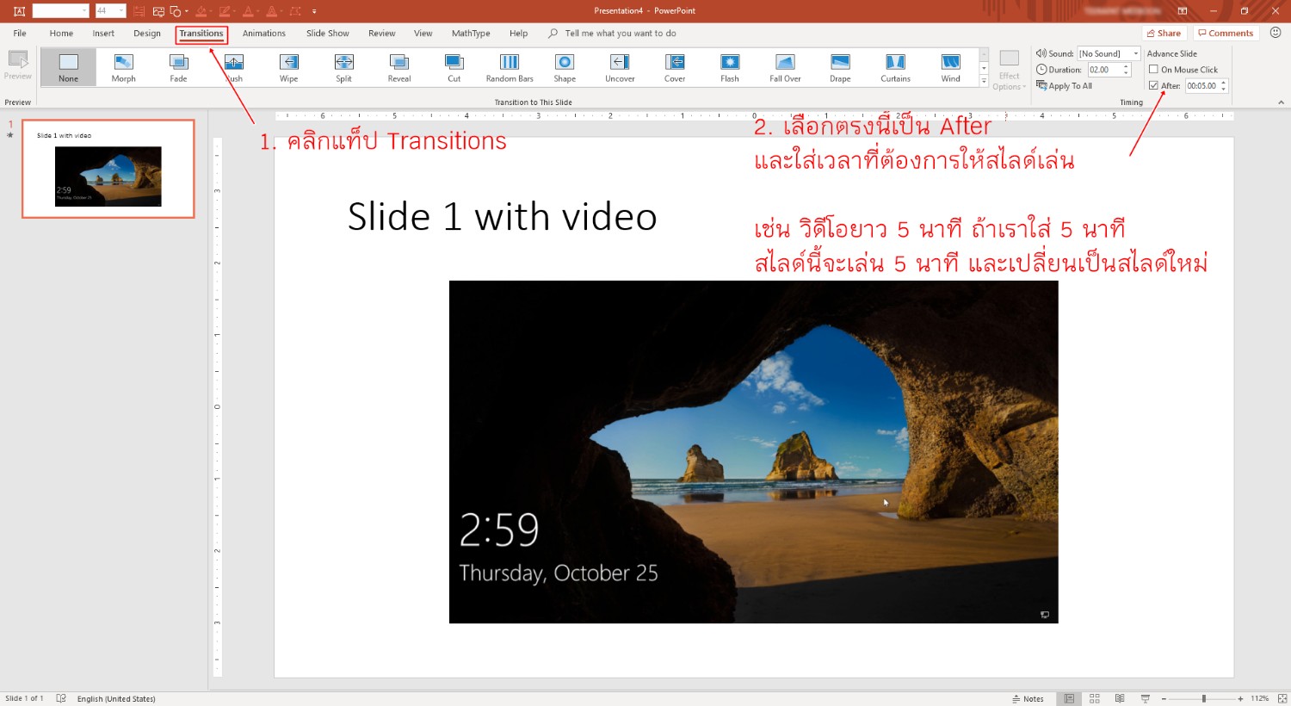
Task: Click the spell check status icon
Action: (61, 698)
